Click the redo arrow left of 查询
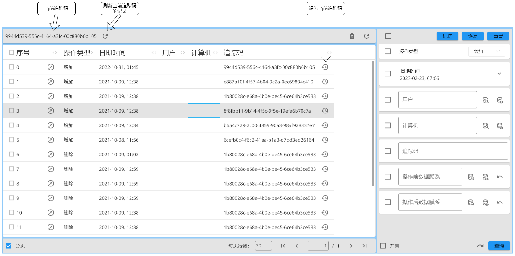Viewport: 515px width, 256px height. 480,246
